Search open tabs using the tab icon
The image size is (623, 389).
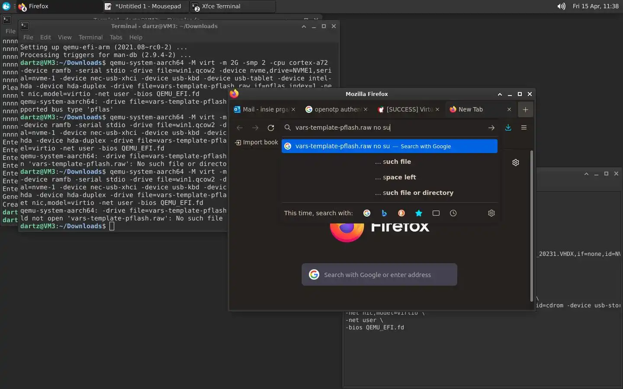pos(436,213)
